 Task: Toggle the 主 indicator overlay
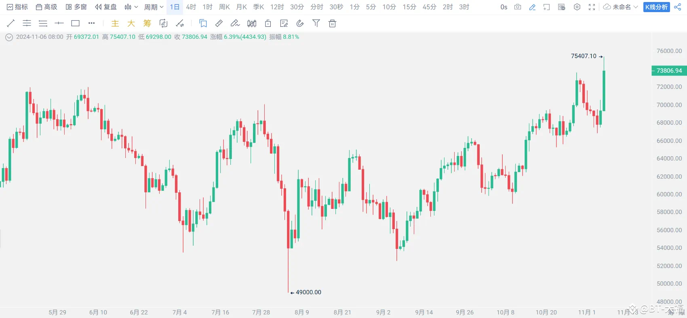[115, 23]
